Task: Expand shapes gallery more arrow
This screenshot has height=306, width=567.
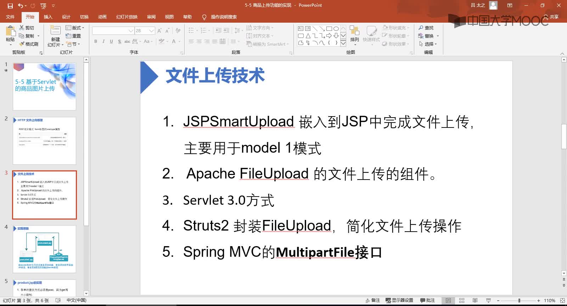Action: click(x=343, y=43)
